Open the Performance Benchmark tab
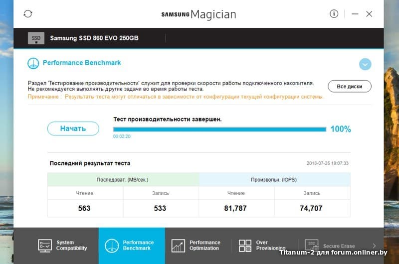This screenshot has width=399, height=264. pos(132,246)
